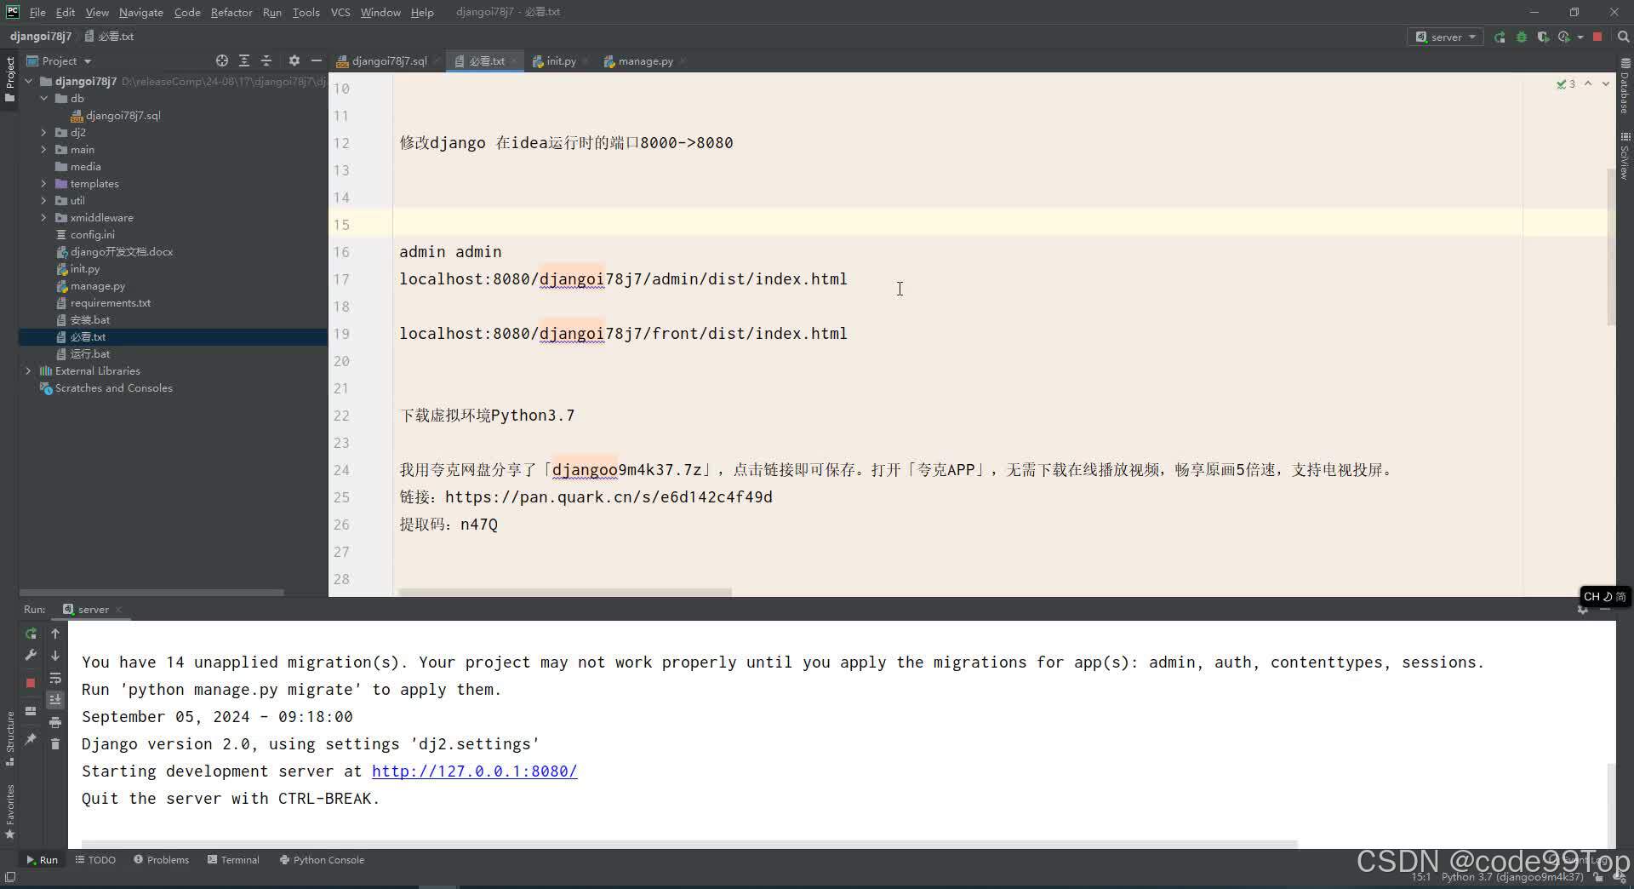
Task: Jump console output to the bottom
Action: pyautogui.click(x=55, y=656)
